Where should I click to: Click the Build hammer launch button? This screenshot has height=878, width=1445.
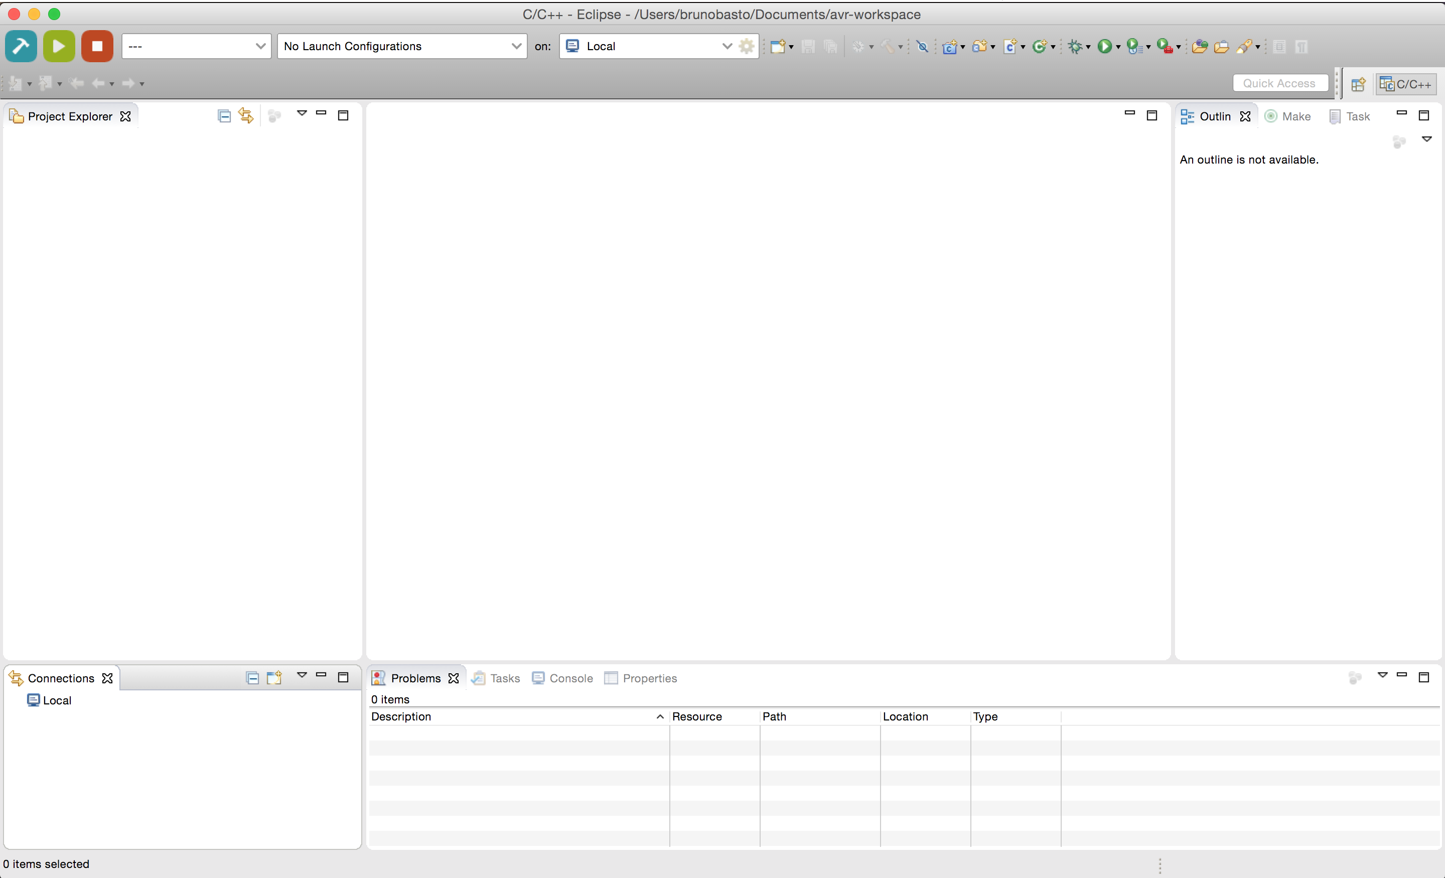coord(21,46)
